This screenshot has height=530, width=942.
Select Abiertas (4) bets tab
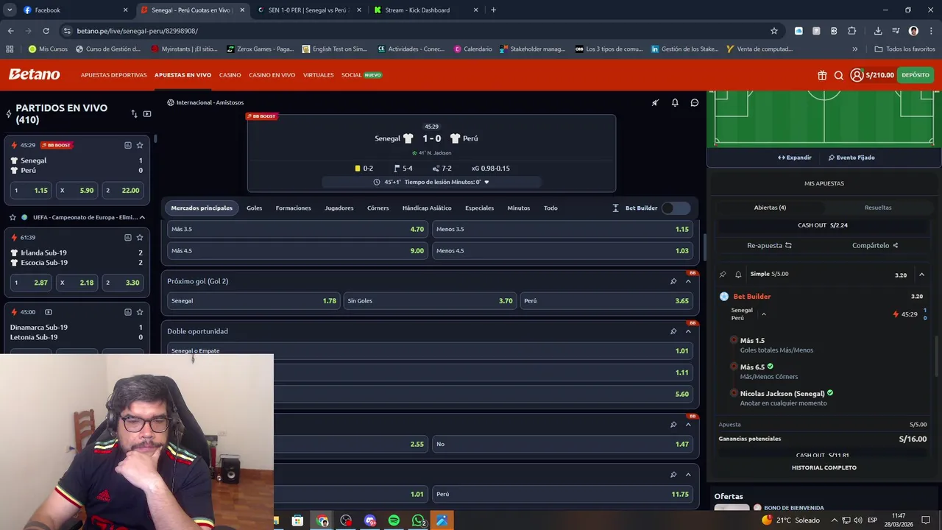point(770,208)
